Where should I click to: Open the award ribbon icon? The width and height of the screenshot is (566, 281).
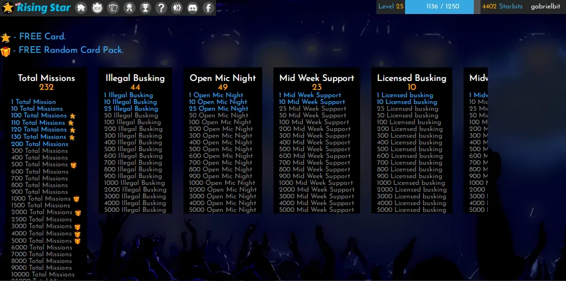[129, 7]
